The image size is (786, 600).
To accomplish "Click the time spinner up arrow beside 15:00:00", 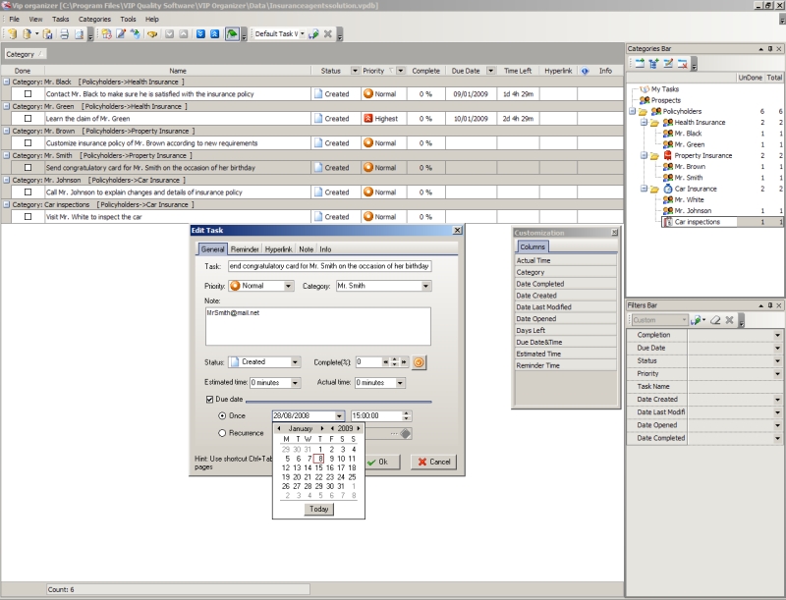I will coord(407,413).
